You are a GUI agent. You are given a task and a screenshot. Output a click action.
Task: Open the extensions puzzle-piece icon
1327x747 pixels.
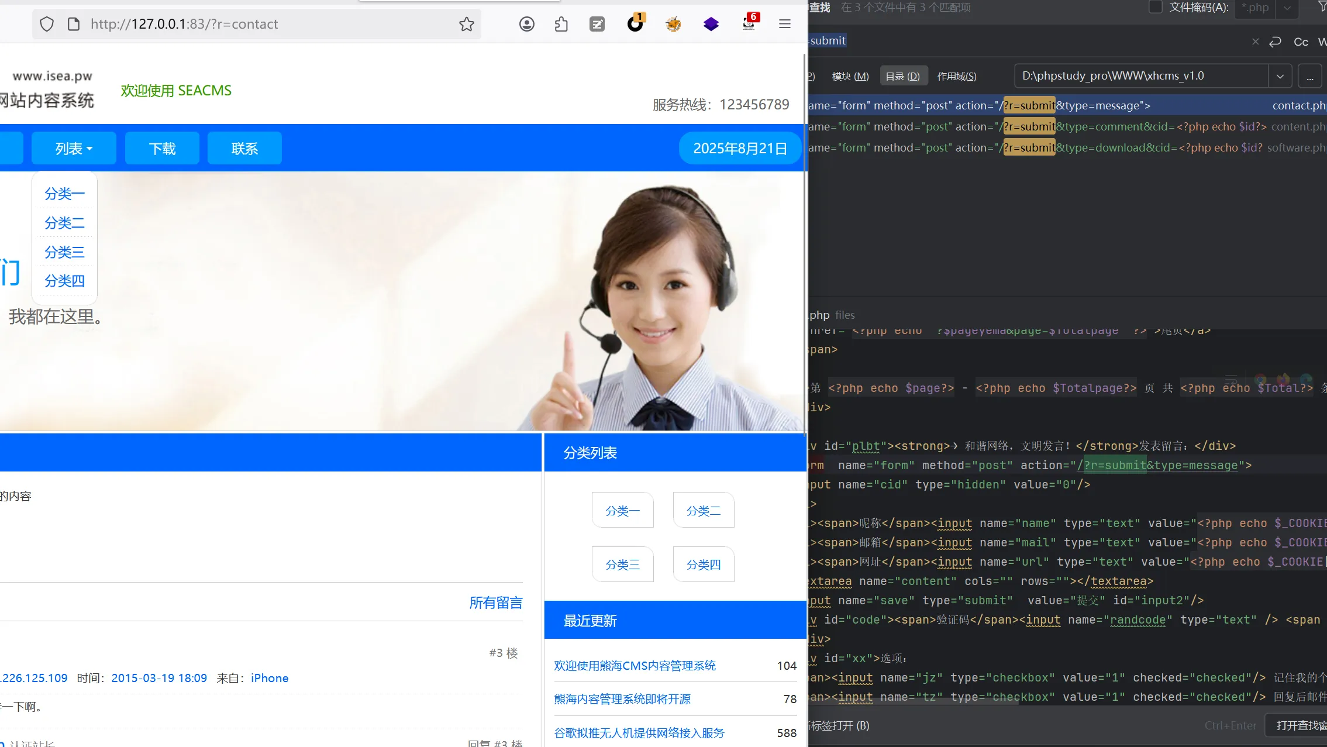tap(561, 24)
